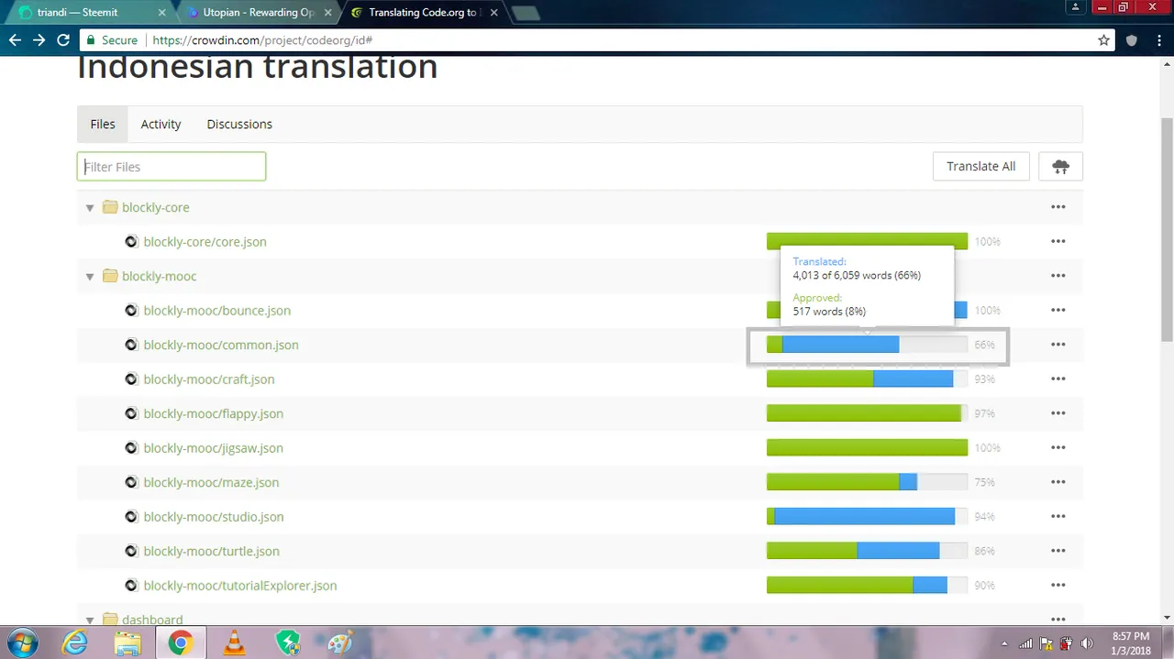
Task: Open Chrome menu with three dots
Action: click(x=1158, y=40)
